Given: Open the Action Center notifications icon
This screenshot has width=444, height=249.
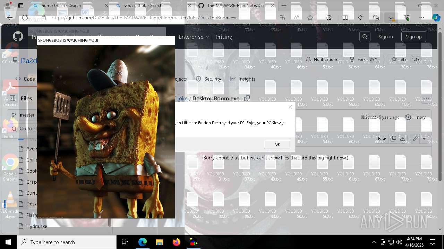Looking at the screenshot, I should pos(433,242).
